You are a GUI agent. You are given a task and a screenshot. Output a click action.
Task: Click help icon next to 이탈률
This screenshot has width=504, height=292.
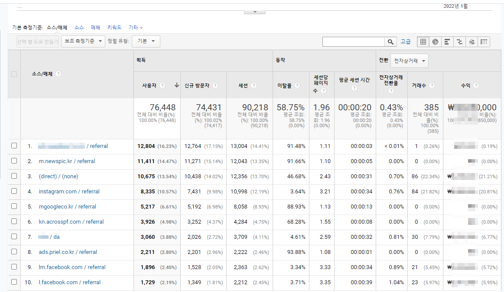coord(297,86)
